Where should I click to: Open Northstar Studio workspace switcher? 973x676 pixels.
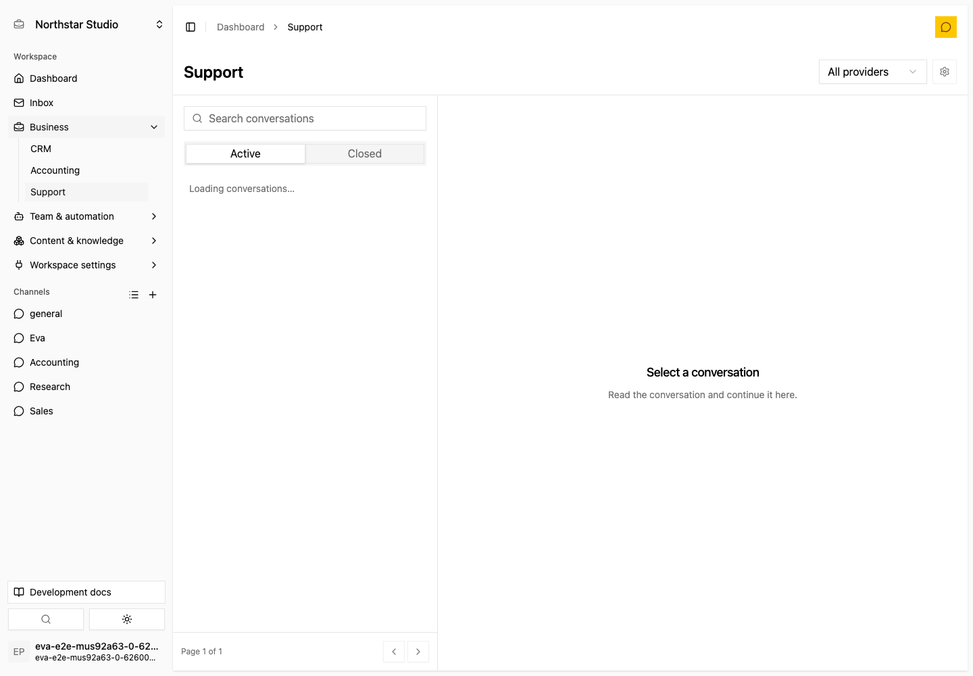click(86, 24)
